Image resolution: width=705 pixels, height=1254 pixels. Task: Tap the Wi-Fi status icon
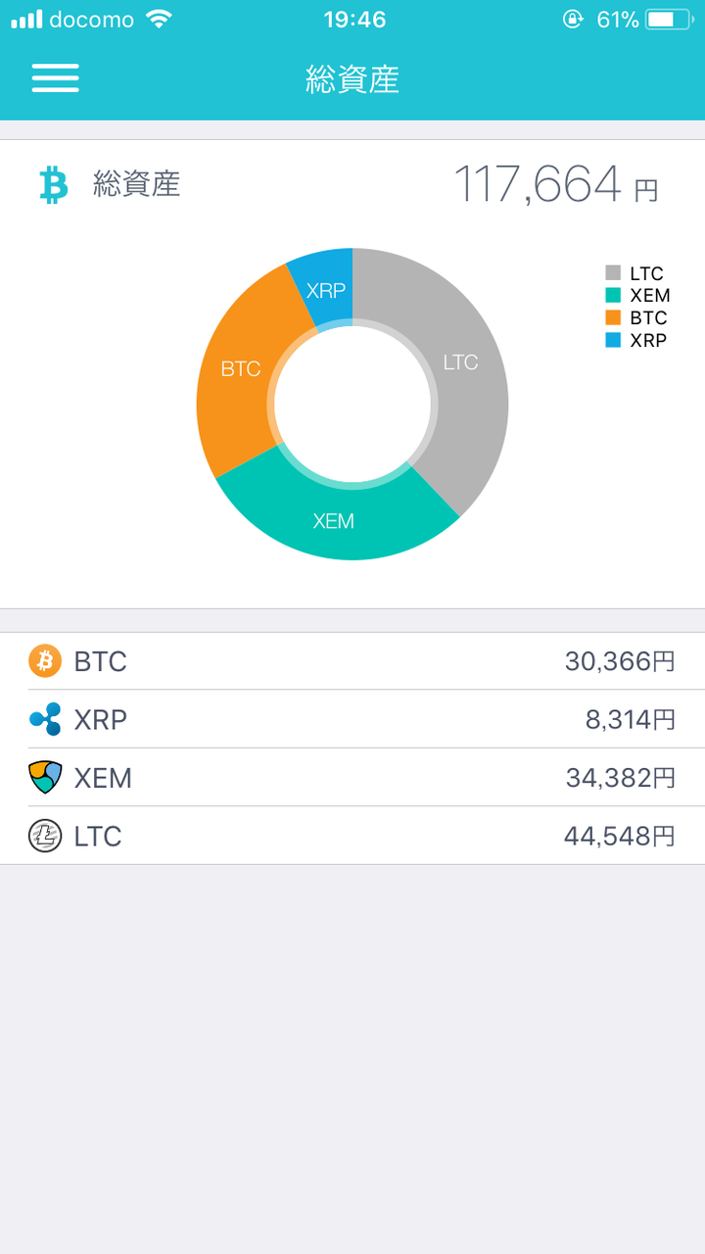pos(158,19)
